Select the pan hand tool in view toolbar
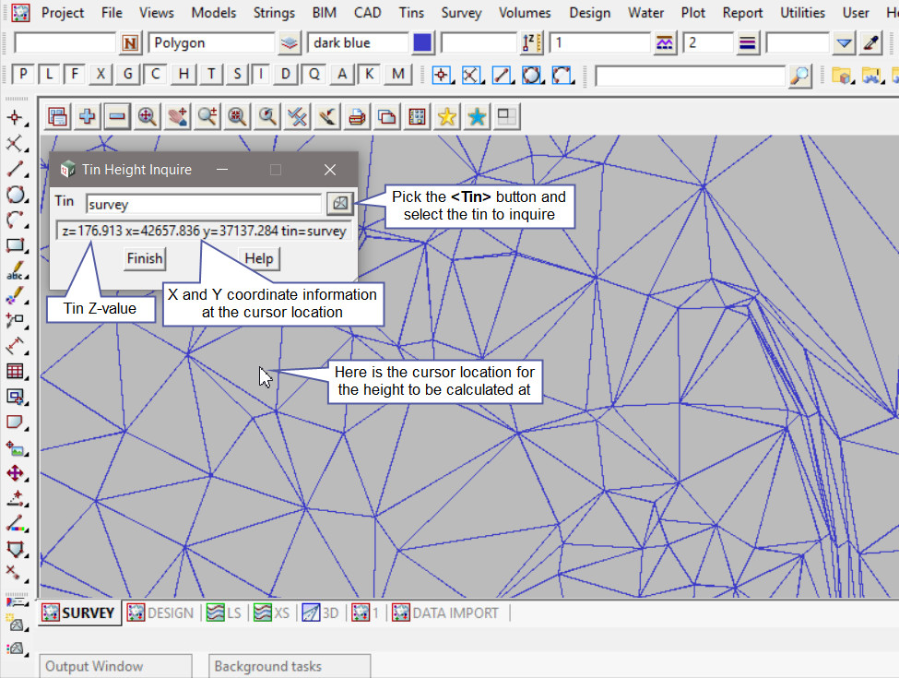Image resolution: width=899 pixels, height=678 pixels. tap(177, 116)
